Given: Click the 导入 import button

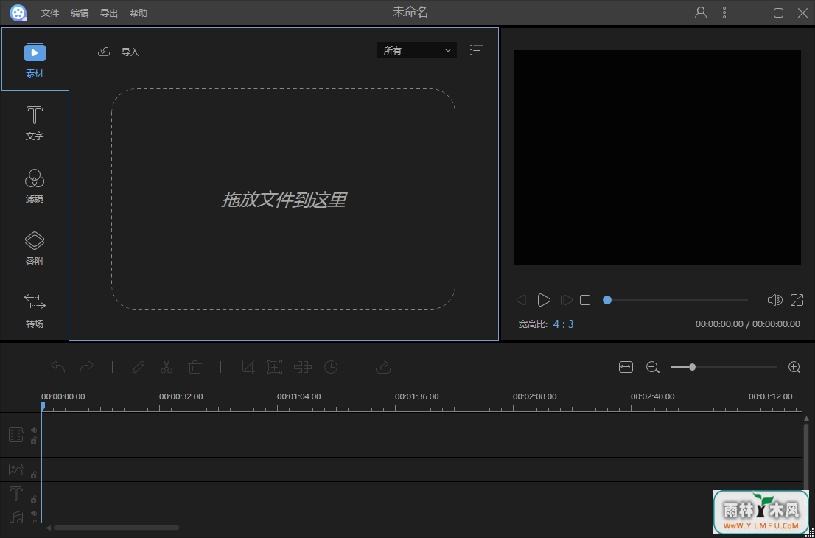Looking at the screenshot, I should (119, 52).
